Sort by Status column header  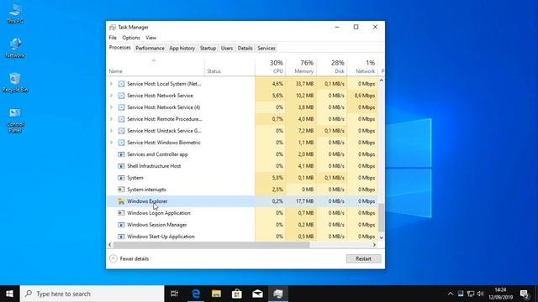click(x=229, y=67)
